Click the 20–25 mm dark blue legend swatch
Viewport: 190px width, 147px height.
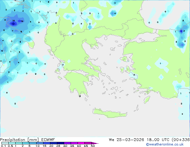[53, 143]
